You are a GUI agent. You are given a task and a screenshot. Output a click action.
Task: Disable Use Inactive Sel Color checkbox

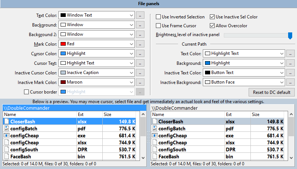click(x=212, y=17)
